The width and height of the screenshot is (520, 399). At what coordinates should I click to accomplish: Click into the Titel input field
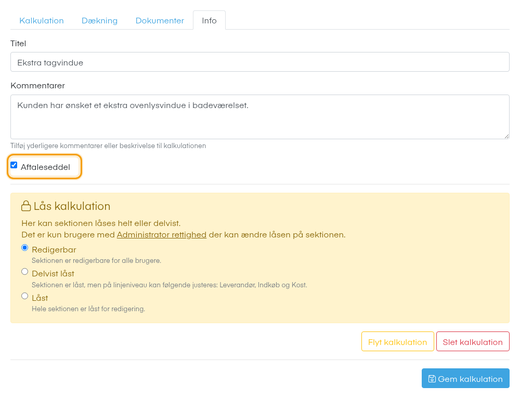pos(259,62)
